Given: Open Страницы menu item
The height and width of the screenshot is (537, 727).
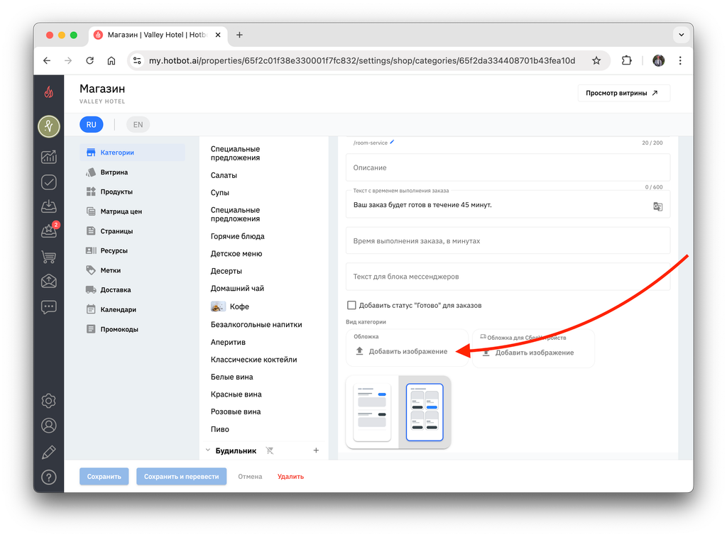Looking at the screenshot, I should coord(132,231).
